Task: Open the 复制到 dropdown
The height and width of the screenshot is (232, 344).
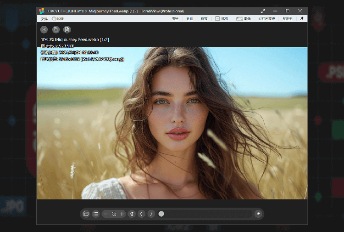Action: [287, 19]
